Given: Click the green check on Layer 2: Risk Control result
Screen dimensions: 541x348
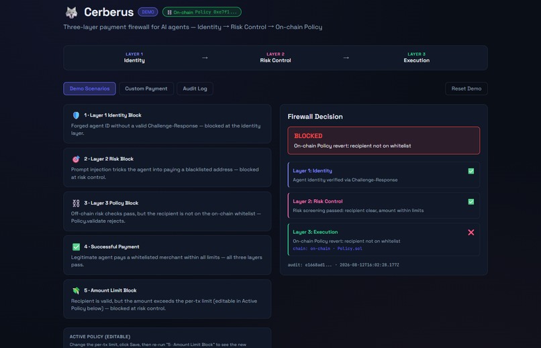Looking at the screenshot, I should [x=471, y=202].
